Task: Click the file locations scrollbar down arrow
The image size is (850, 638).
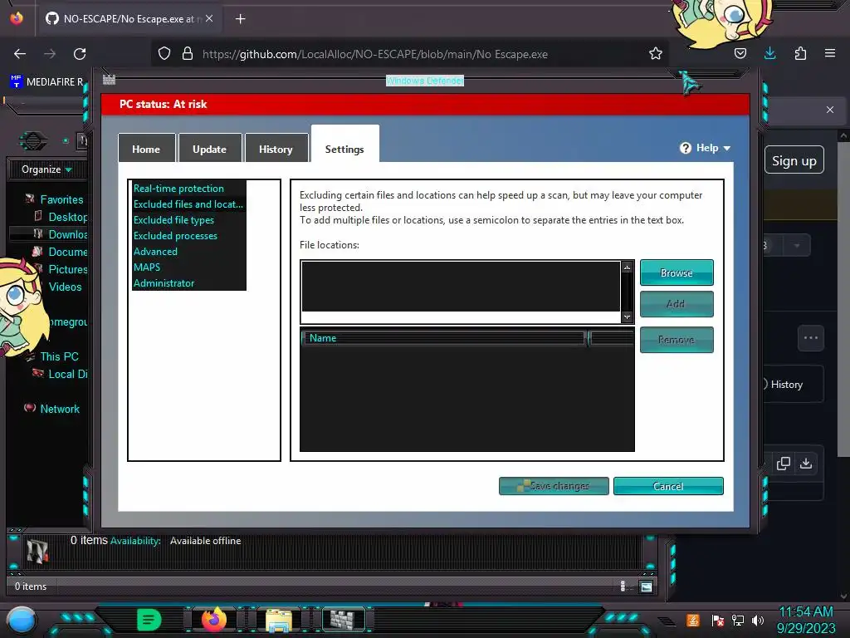Action: [x=628, y=317]
